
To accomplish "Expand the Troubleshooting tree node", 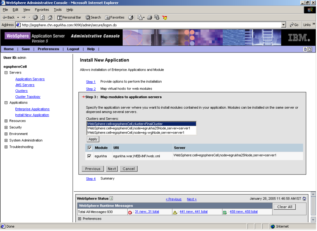I will [6, 147].
